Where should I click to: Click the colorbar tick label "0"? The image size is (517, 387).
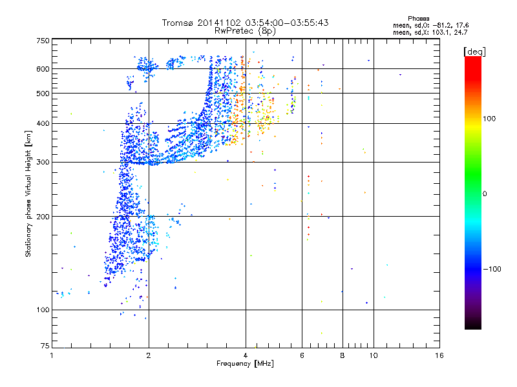485,193
